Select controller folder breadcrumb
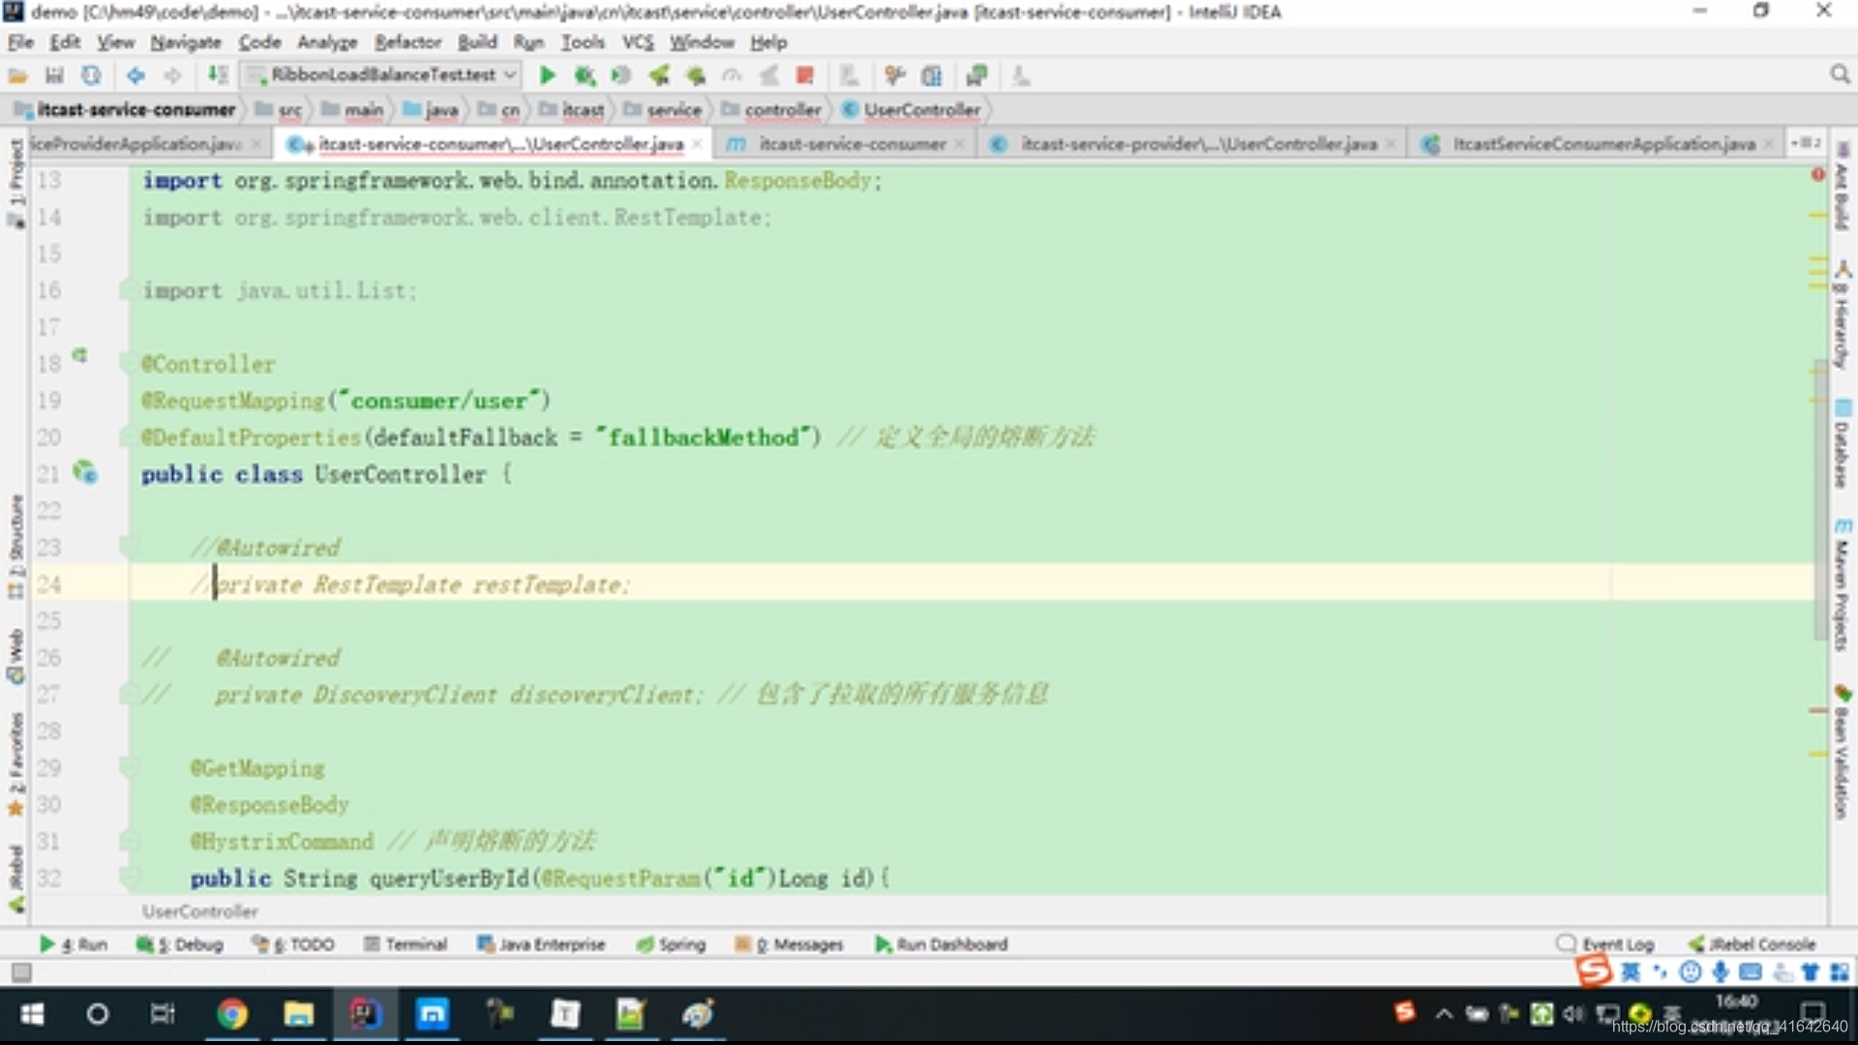Image resolution: width=1858 pixels, height=1045 pixels. tap(772, 109)
